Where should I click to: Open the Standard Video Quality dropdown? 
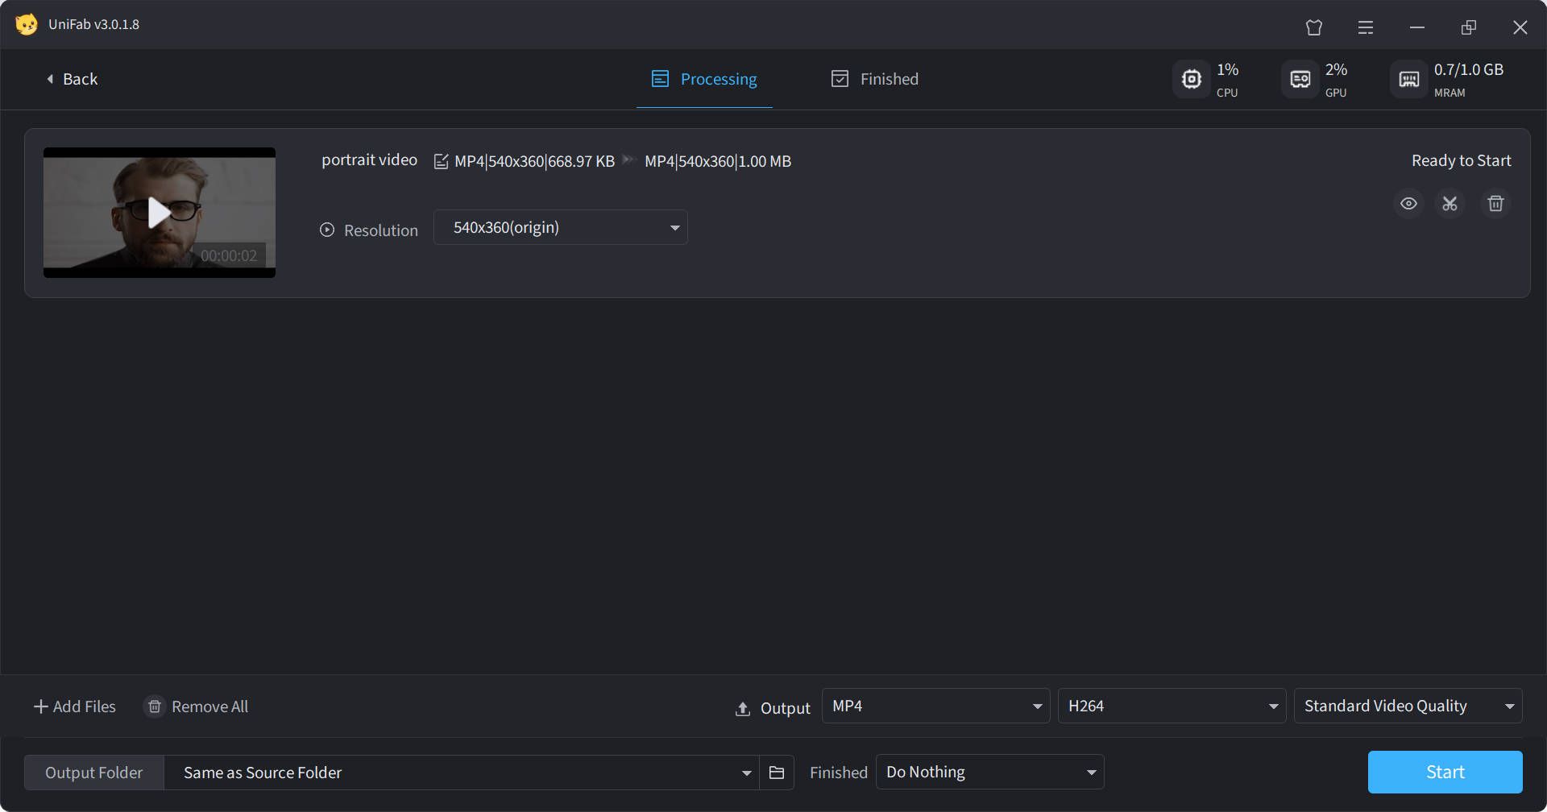1408,706
